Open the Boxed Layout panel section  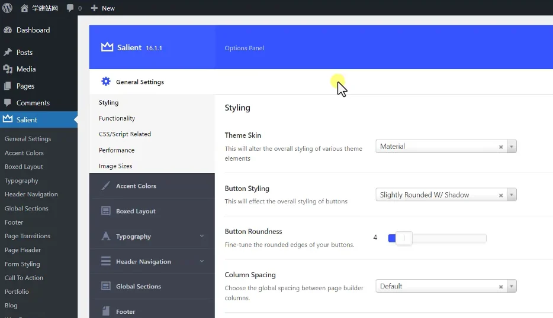(152, 211)
